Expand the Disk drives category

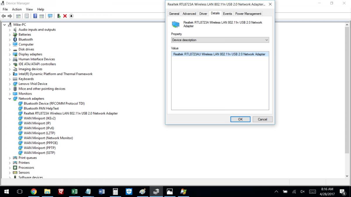point(10,49)
